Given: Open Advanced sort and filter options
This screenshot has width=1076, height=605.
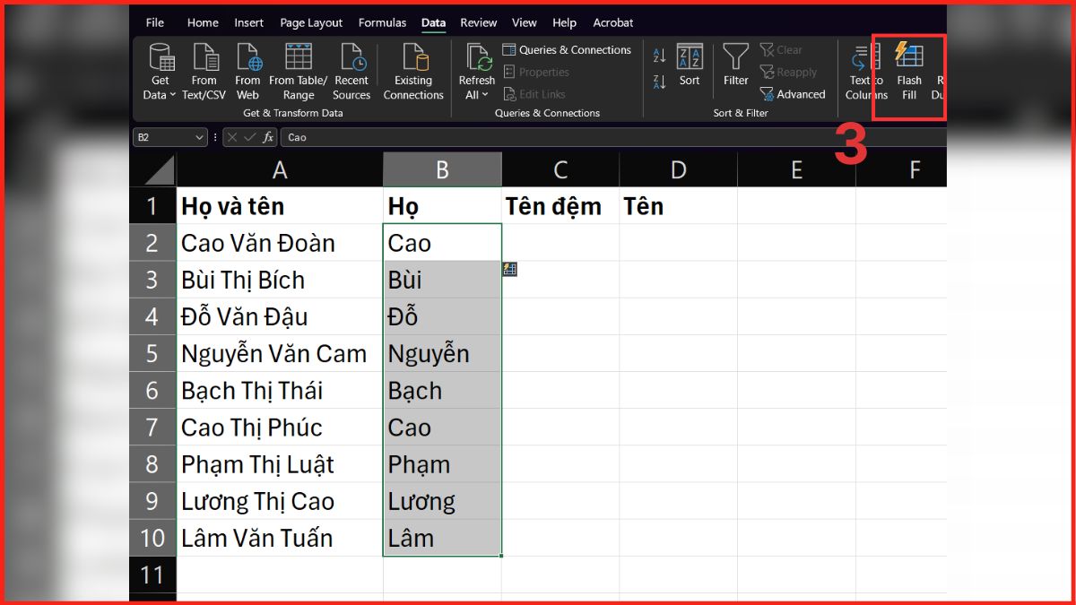Looking at the screenshot, I should pos(794,93).
